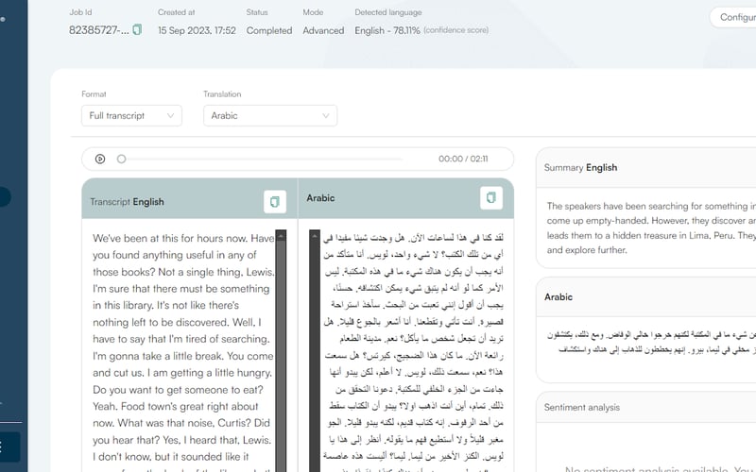Click the Summary English heading
This screenshot has width=756, height=472.
pyautogui.click(x=580, y=168)
